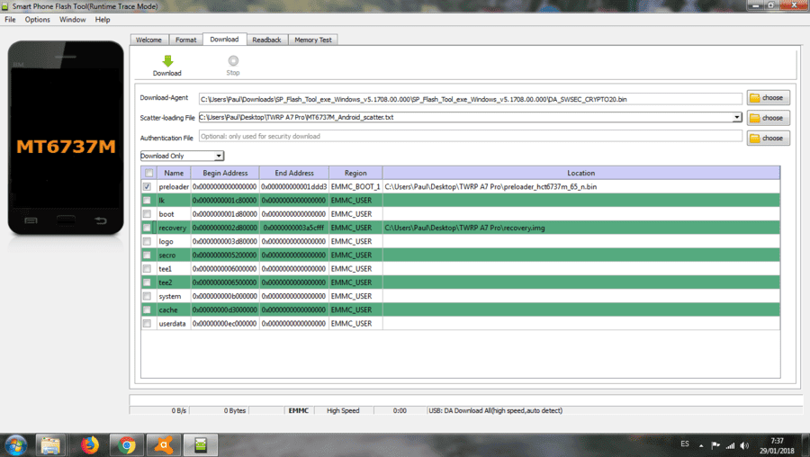Image resolution: width=810 pixels, height=457 pixels.
Task: Open the Options menu
Action: point(38,20)
